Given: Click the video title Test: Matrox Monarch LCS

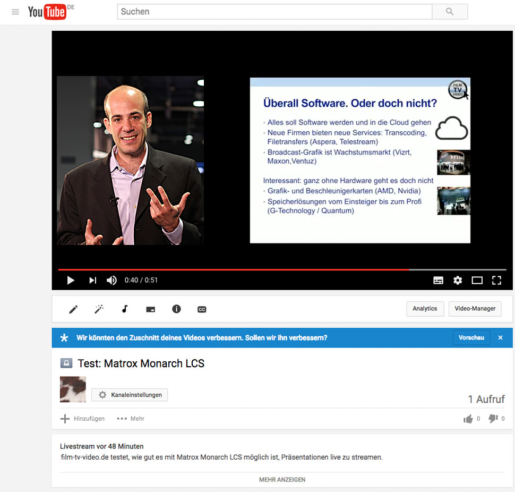Looking at the screenshot, I should 141,363.
